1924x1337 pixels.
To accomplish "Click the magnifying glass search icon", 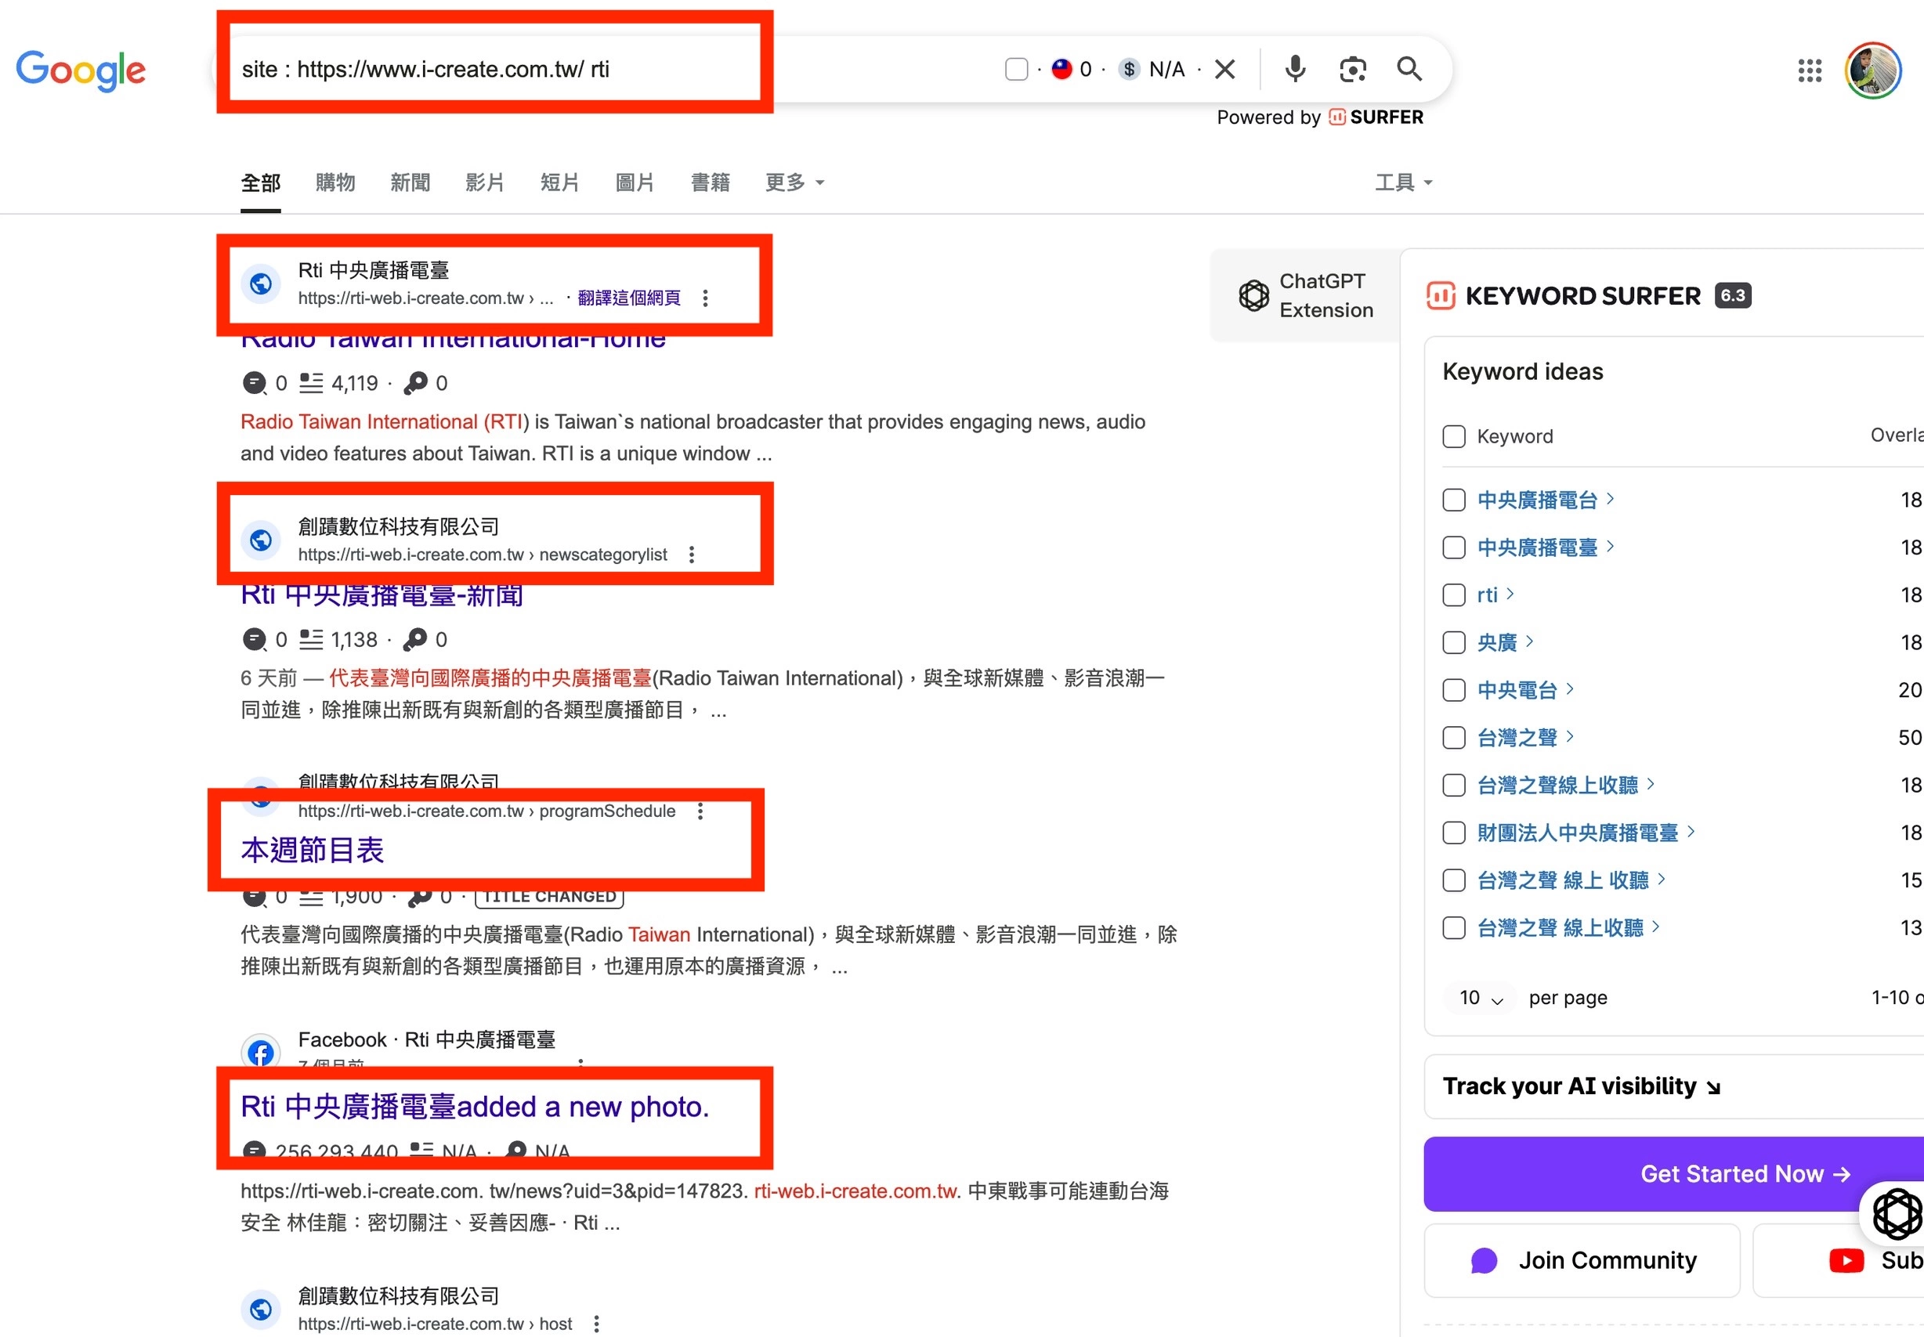I will click(x=1409, y=69).
